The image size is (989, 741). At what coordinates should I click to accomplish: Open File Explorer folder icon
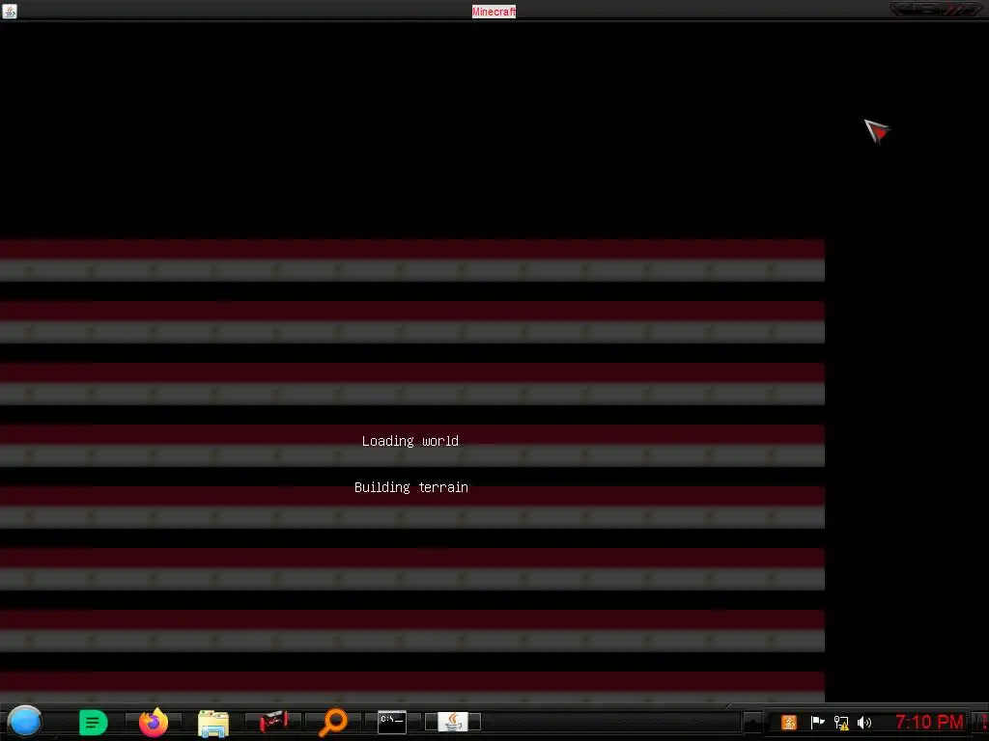[x=213, y=723]
